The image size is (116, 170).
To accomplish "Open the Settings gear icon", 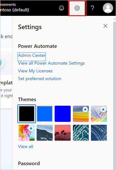I will [x=77, y=8].
